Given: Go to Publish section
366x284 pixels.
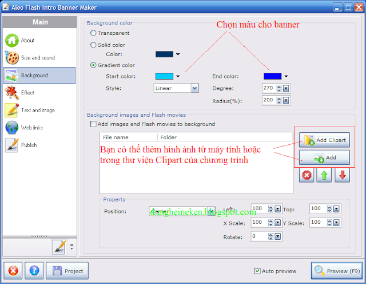Looking at the screenshot, I should [x=29, y=145].
